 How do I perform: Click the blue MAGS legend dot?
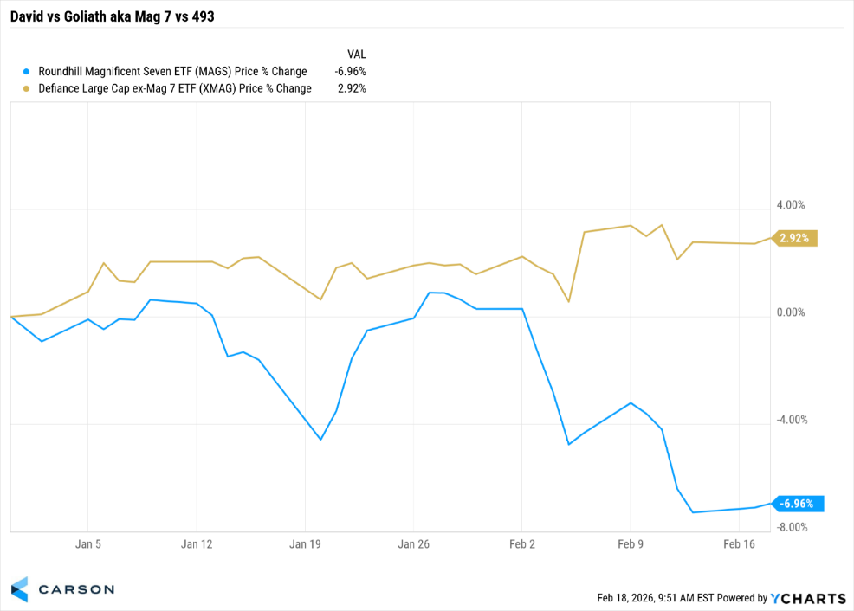[x=26, y=71]
